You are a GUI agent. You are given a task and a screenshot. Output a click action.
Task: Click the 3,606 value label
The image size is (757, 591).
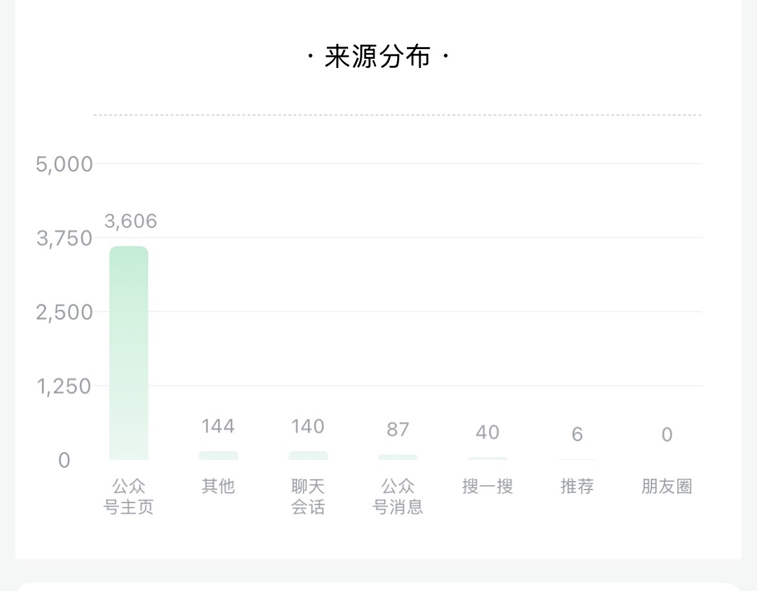coord(131,221)
